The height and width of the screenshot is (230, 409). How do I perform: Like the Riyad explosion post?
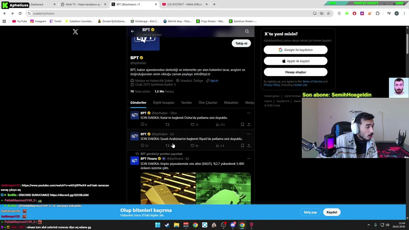(x=192, y=146)
